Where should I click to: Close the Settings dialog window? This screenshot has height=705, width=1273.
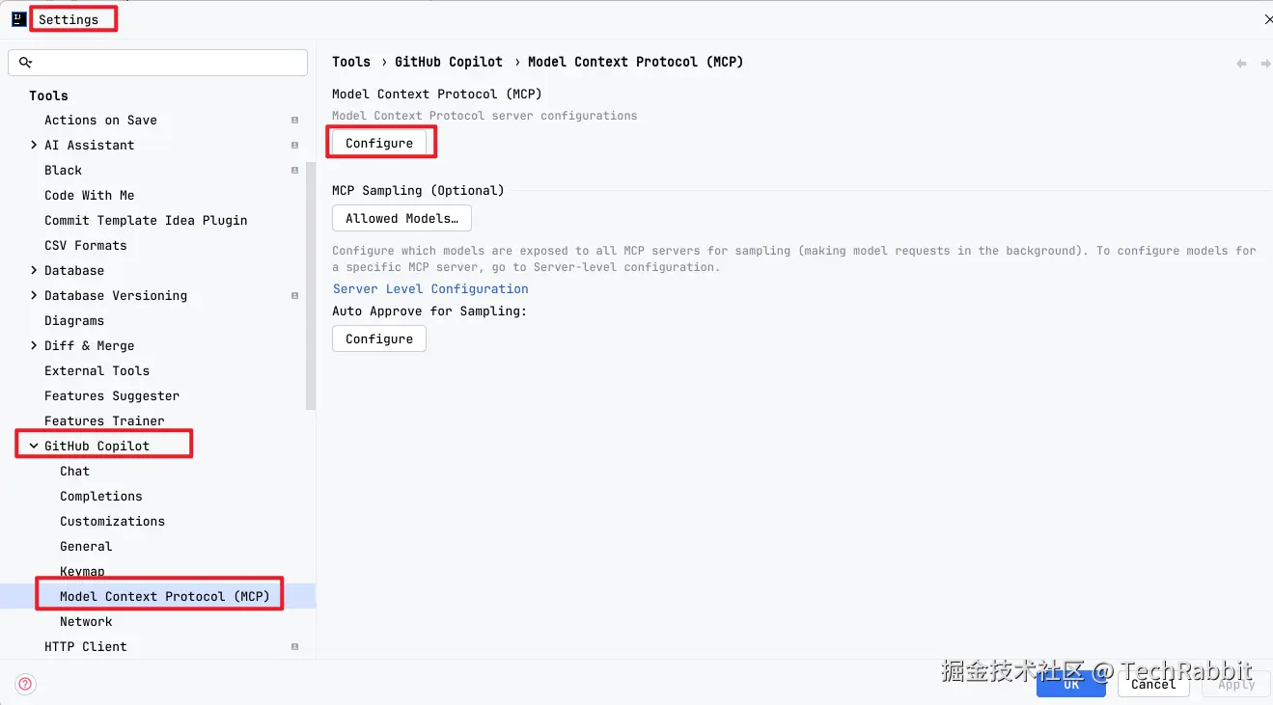pyautogui.click(x=1267, y=18)
